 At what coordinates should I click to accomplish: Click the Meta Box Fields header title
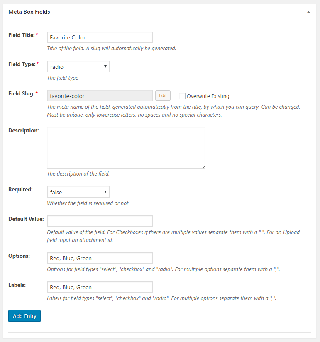[x=29, y=12]
